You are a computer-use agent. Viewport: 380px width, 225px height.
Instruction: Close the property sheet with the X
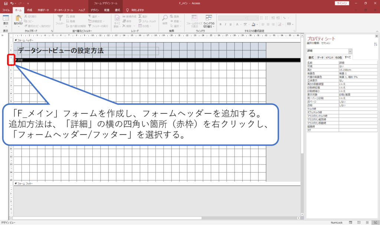click(x=376, y=36)
